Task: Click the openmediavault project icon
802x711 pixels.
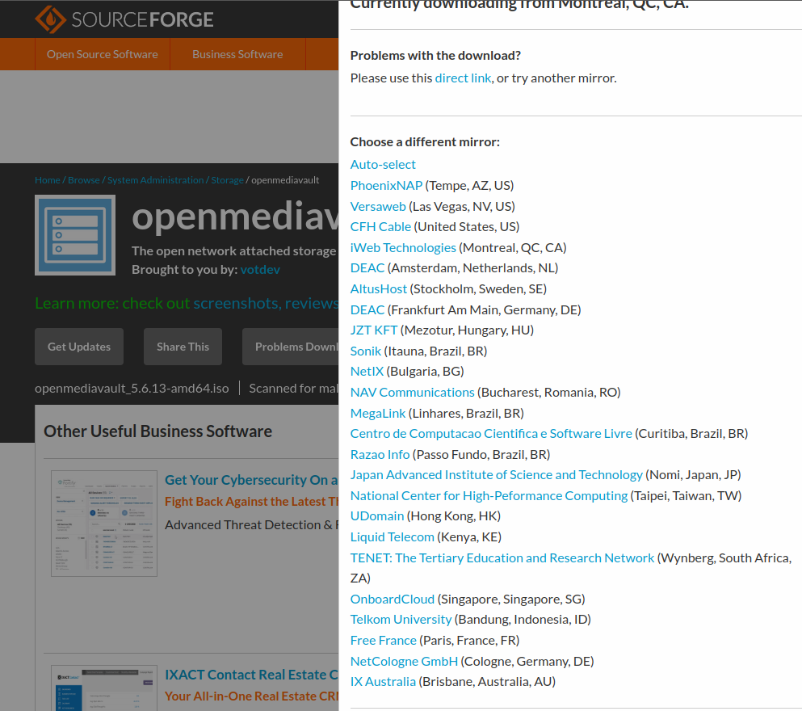Action: click(74, 235)
